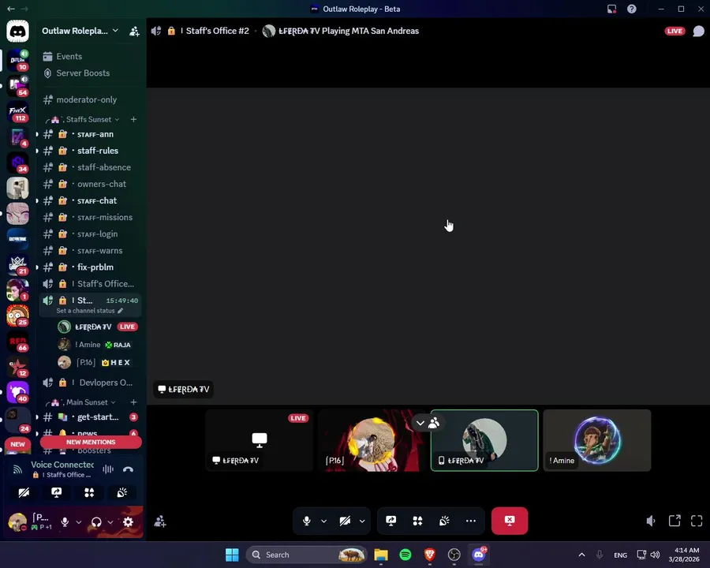Open camera options chevron in call controls
Screen dimensions: 710x568
[x=362, y=521]
